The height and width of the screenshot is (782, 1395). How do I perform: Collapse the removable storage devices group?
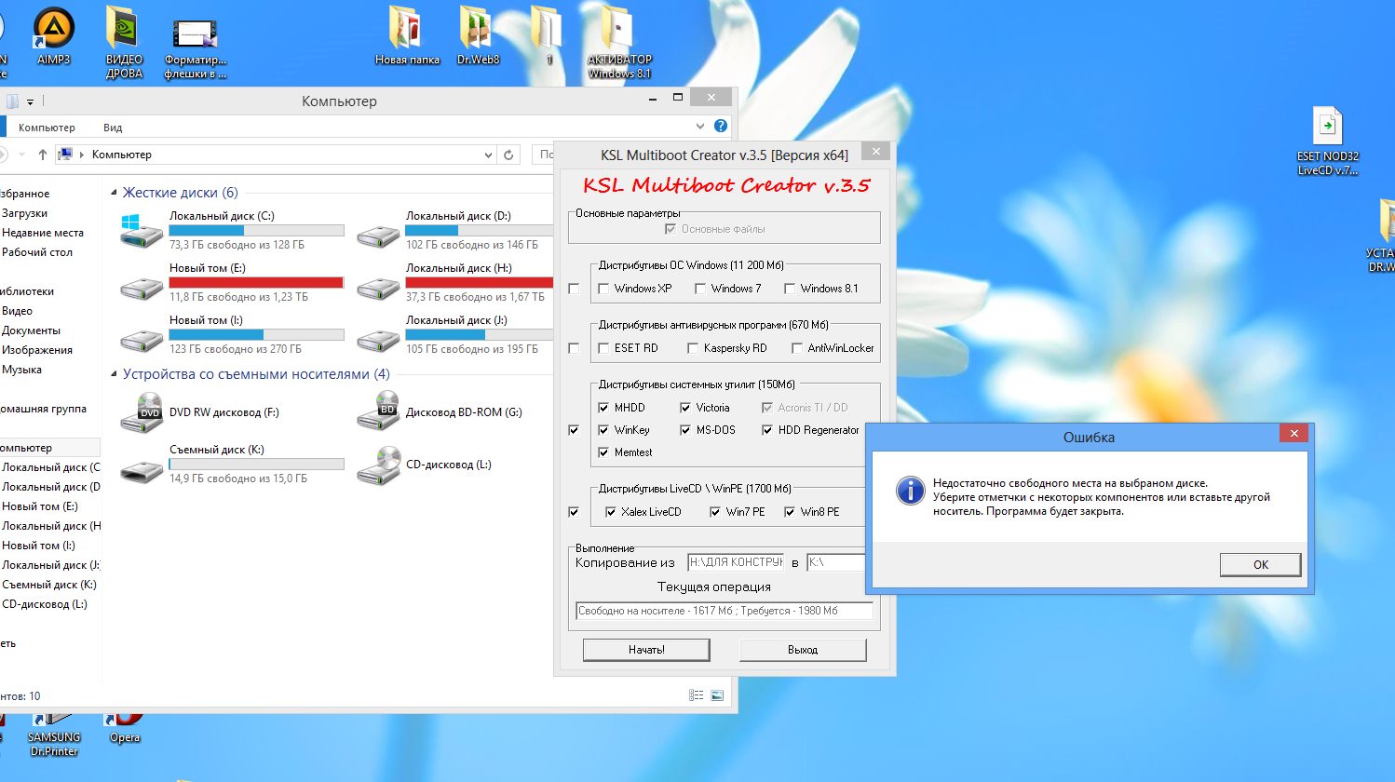[x=115, y=374]
